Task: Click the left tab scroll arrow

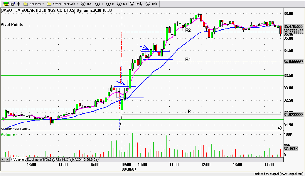Action: coord(3,160)
